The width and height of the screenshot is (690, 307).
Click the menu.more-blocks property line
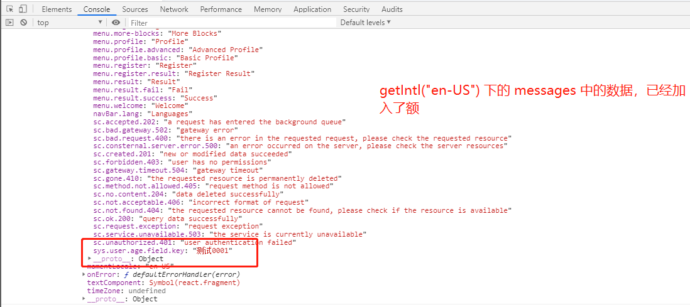157,33
